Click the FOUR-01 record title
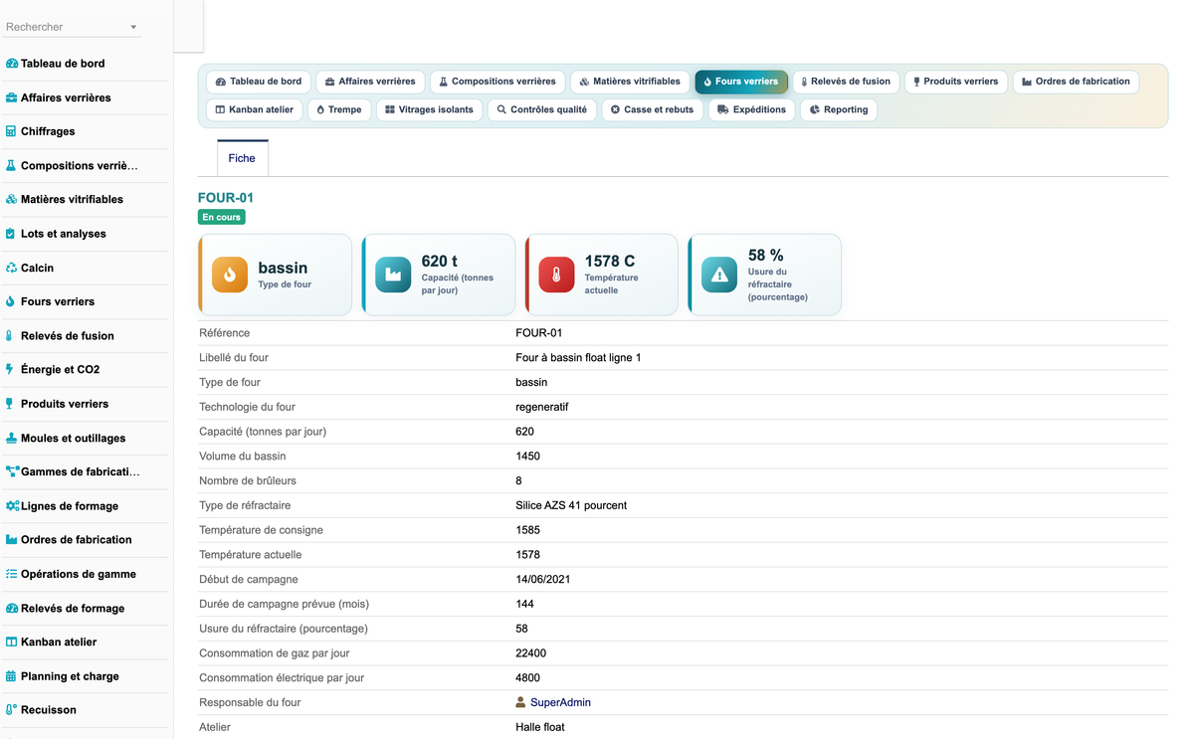Image resolution: width=1194 pixels, height=739 pixels. (x=226, y=198)
